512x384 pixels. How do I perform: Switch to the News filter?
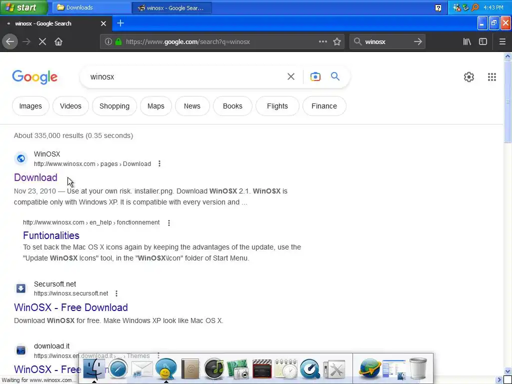(192, 106)
